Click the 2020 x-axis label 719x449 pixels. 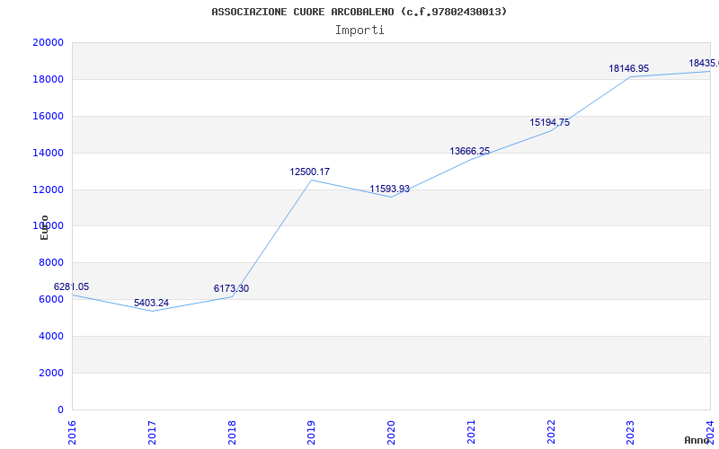coord(391,432)
